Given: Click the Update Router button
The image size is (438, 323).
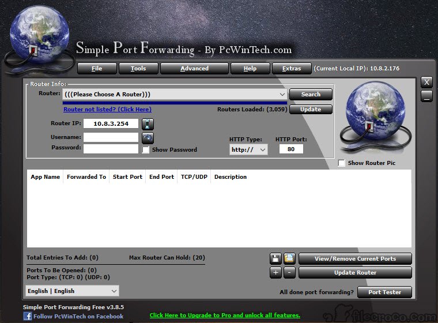Looking at the screenshot, I should point(355,272).
